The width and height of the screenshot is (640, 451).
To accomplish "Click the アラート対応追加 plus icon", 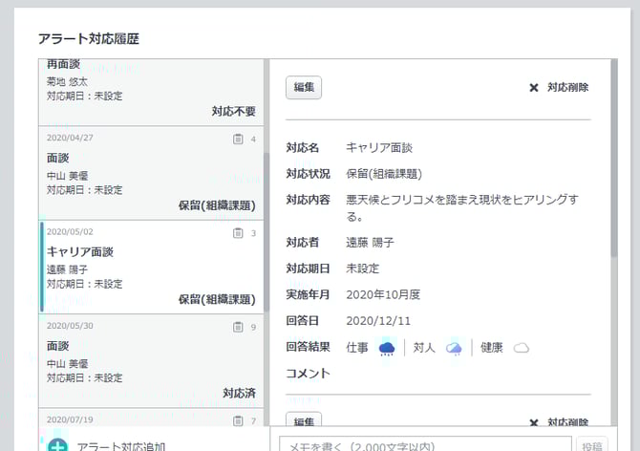I will tap(57, 445).
